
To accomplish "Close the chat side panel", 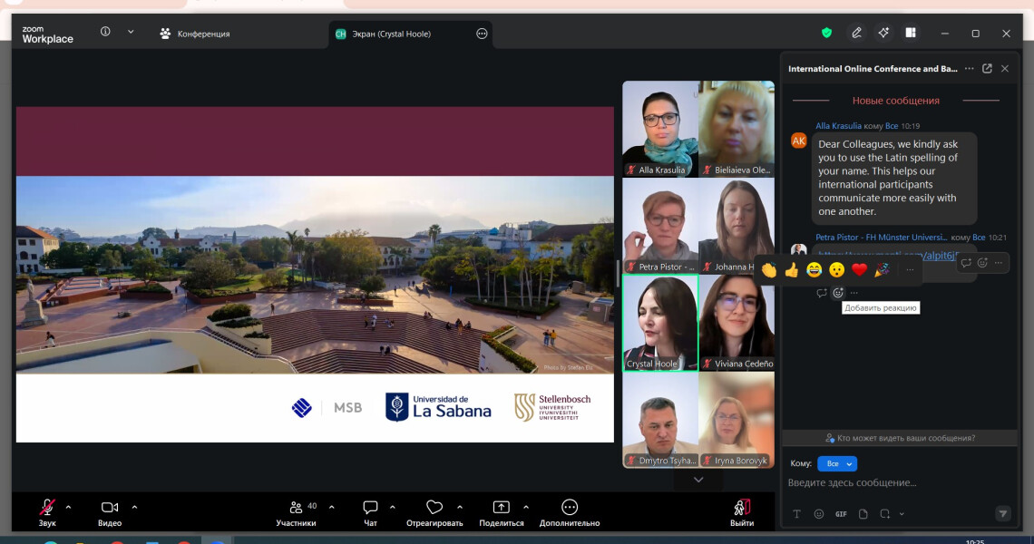I will point(1005,69).
